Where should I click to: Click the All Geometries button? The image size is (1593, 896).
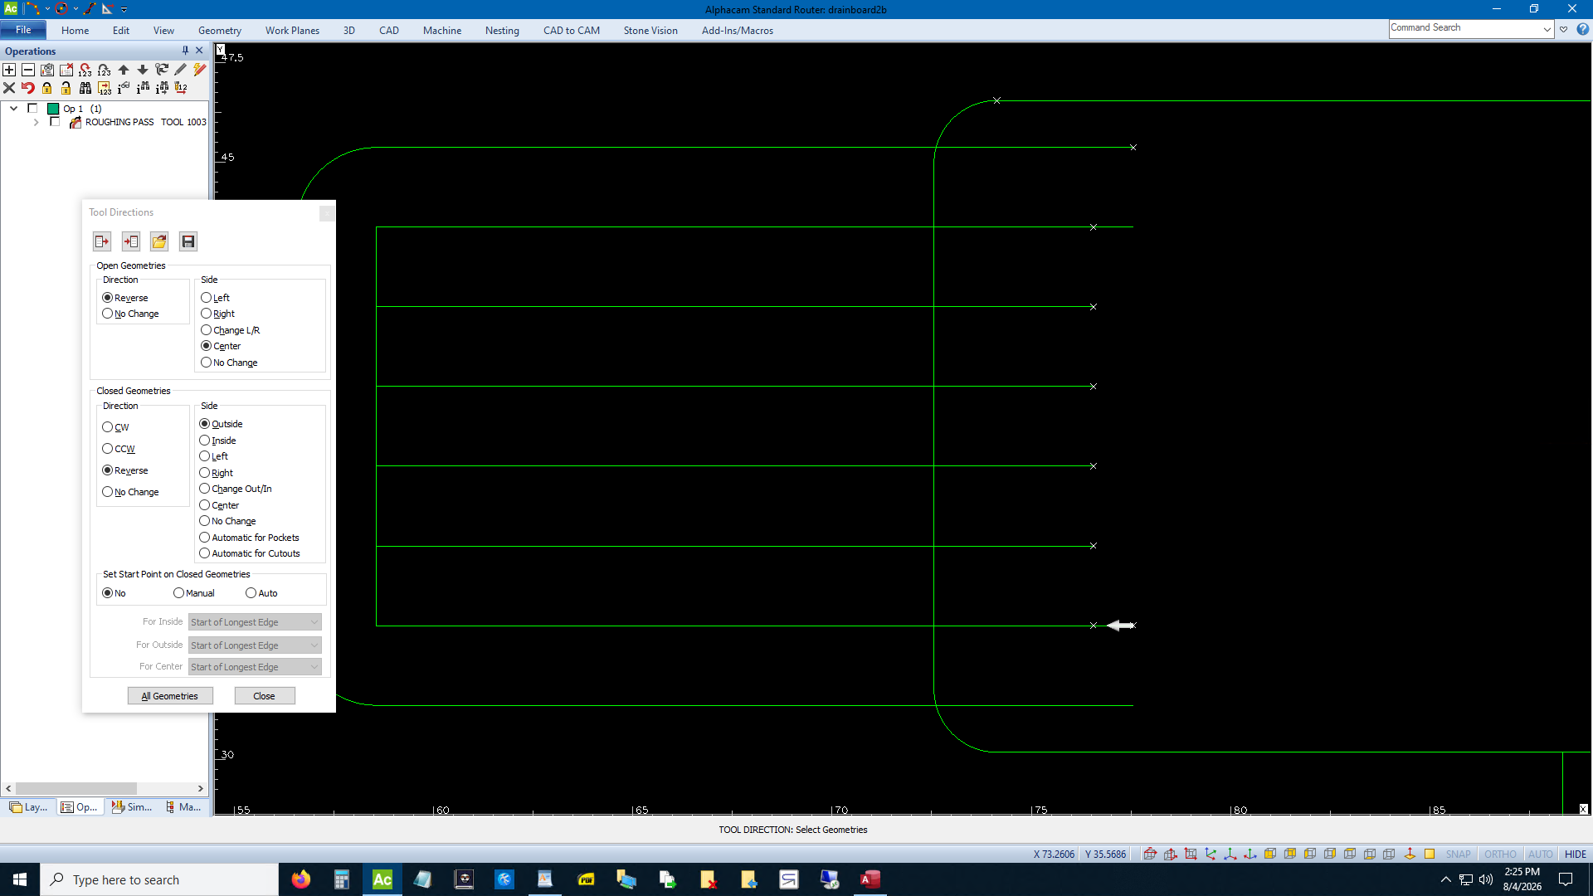click(170, 696)
